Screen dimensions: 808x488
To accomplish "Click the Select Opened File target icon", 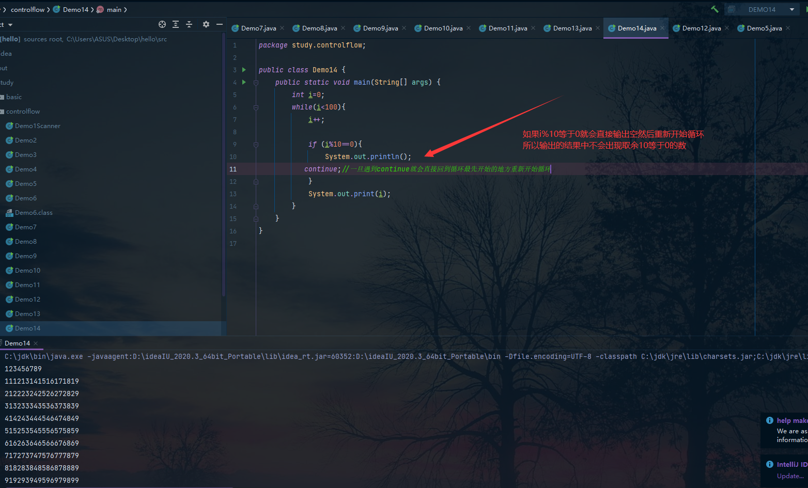I will tap(162, 24).
